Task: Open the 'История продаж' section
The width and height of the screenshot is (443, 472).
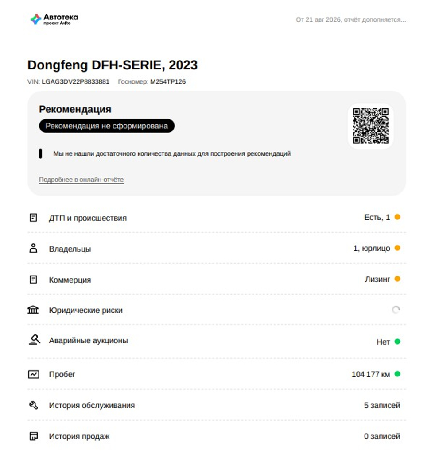Action: (217, 436)
